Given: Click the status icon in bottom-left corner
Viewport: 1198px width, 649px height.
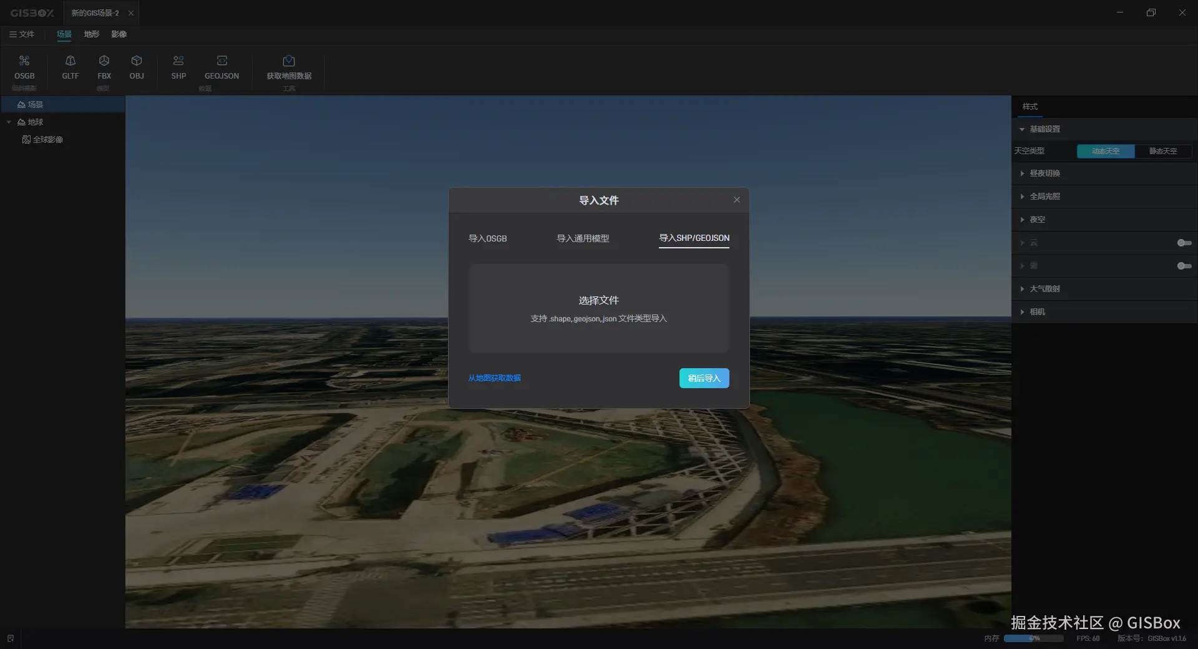Looking at the screenshot, I should (11, 638).
